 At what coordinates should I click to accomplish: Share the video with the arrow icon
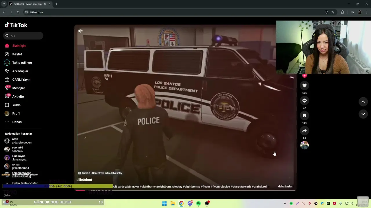(x=304, y=131)
